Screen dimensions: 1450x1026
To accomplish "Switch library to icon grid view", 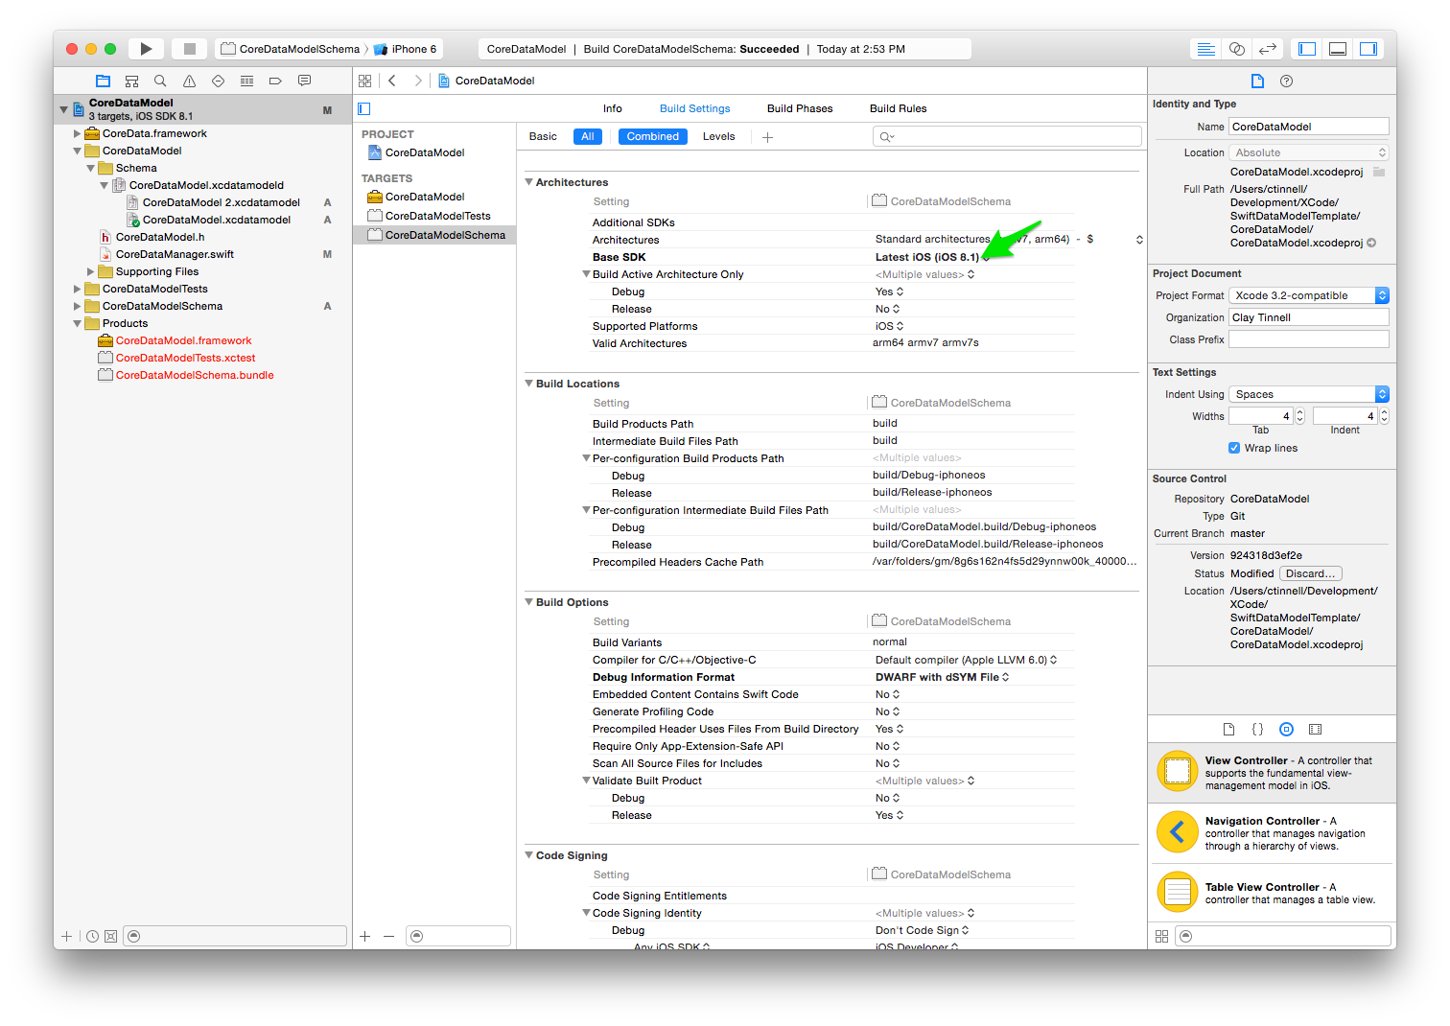I will click(1162, 936).
